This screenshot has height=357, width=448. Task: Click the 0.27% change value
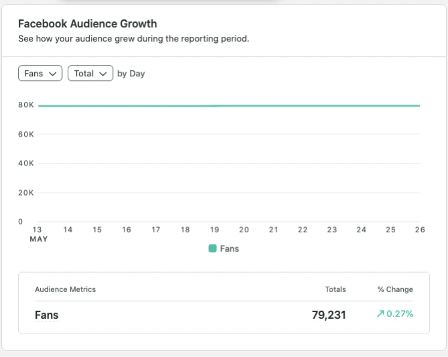point(400,314)
